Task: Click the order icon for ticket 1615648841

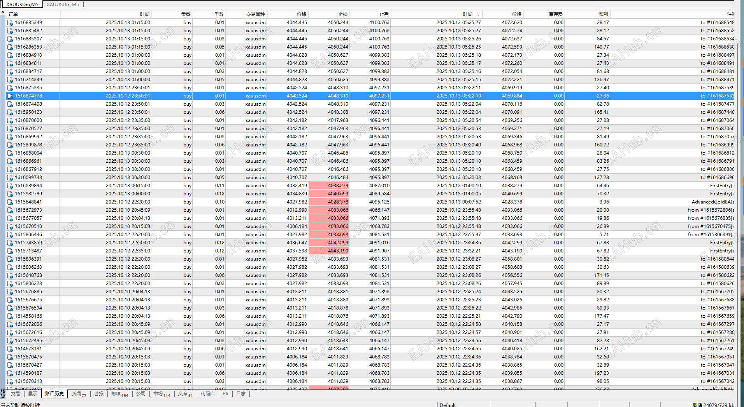Action: point(10,202)
